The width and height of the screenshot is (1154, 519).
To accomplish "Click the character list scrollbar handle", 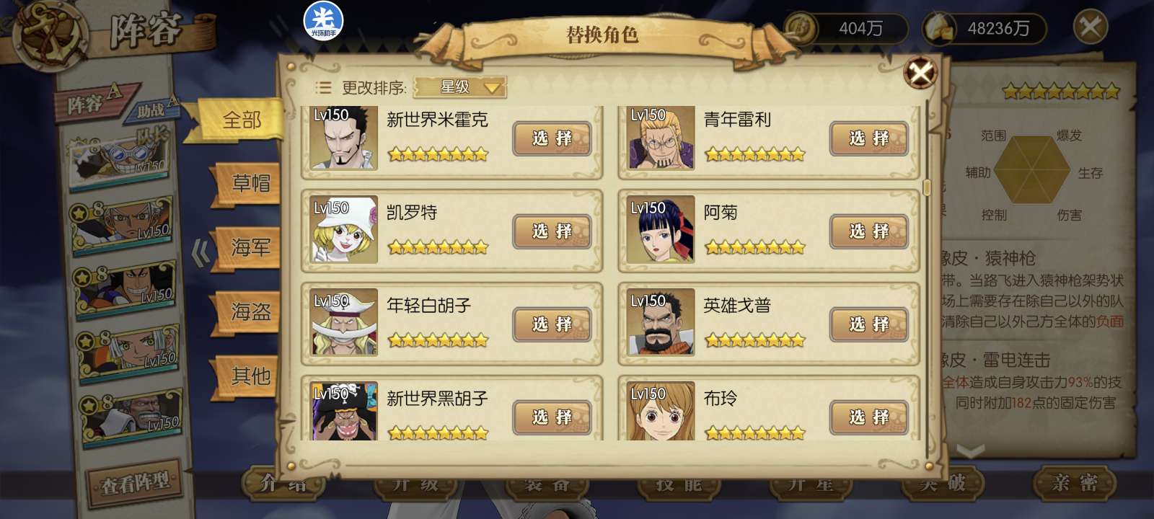I will coord(927,187).
